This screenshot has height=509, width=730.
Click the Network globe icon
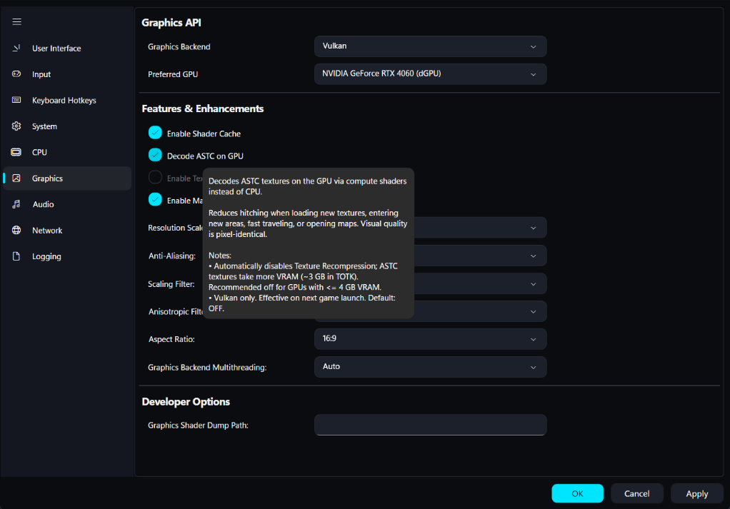click(16, 231)
